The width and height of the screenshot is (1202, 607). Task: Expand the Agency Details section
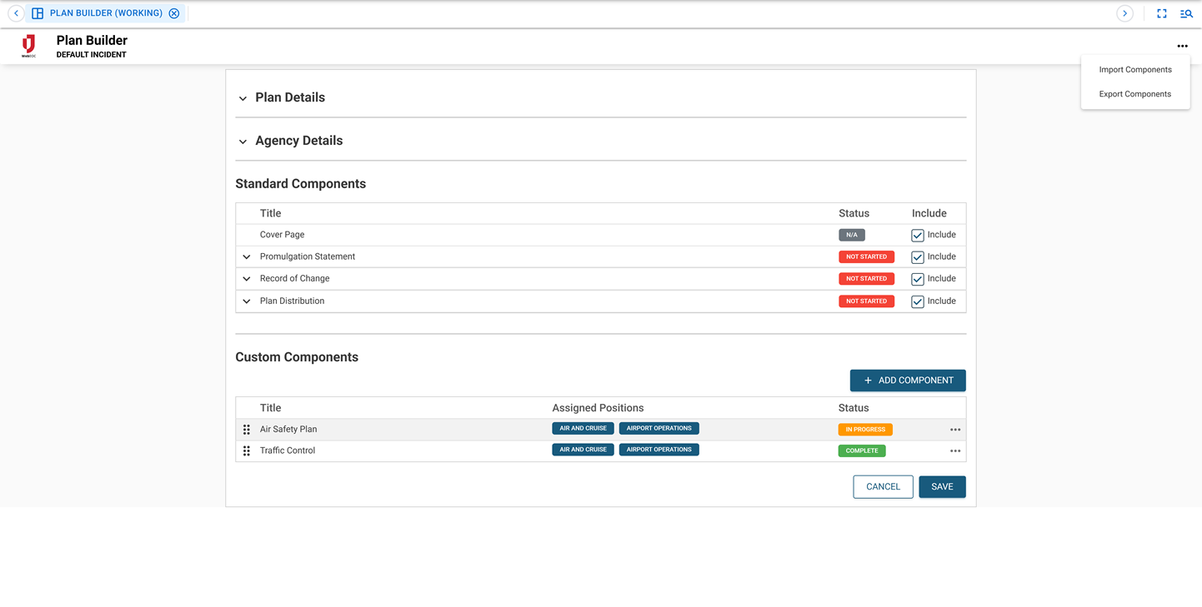pyautogui.click(x=243, y=141)
